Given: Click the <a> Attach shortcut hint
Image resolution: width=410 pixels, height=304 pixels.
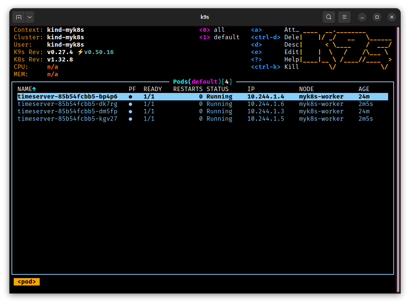Looking at the screenshot, I should coord(275,30).
